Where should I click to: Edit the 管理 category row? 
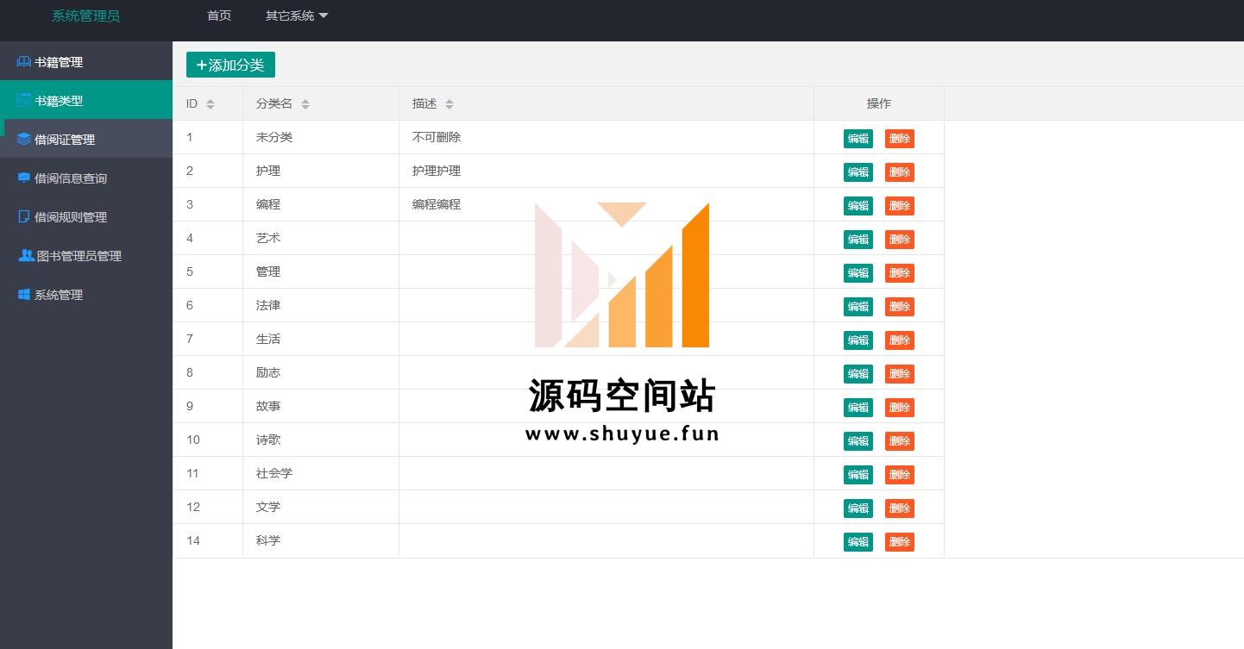(x=858, y=273)
